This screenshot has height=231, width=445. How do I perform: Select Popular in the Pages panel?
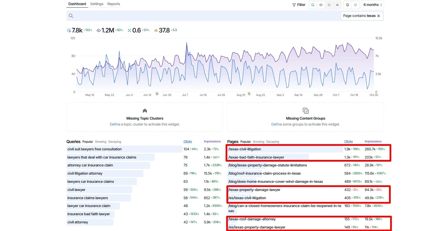click(246, 142)
